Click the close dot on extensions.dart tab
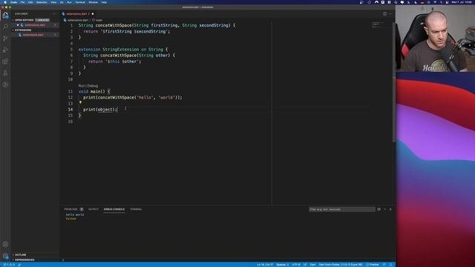 coord(93,13)
